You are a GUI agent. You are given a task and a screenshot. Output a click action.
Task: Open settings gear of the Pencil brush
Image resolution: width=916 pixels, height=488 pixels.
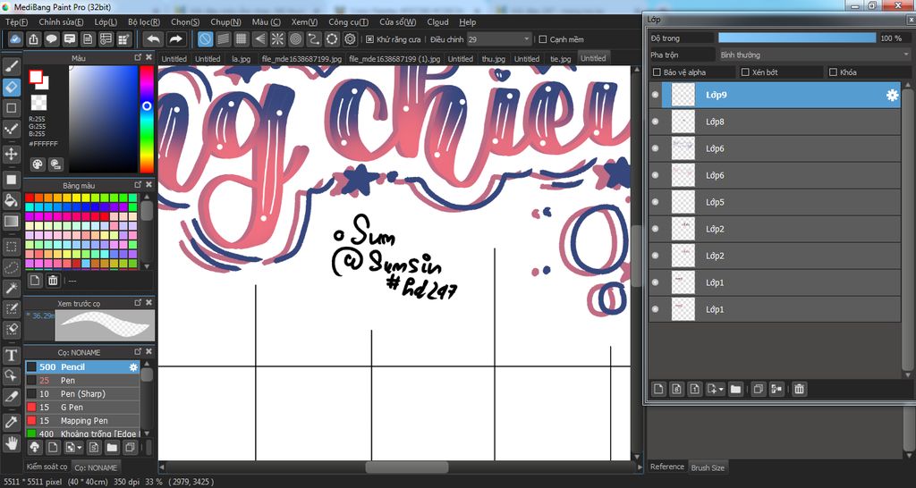click(133, 367)
